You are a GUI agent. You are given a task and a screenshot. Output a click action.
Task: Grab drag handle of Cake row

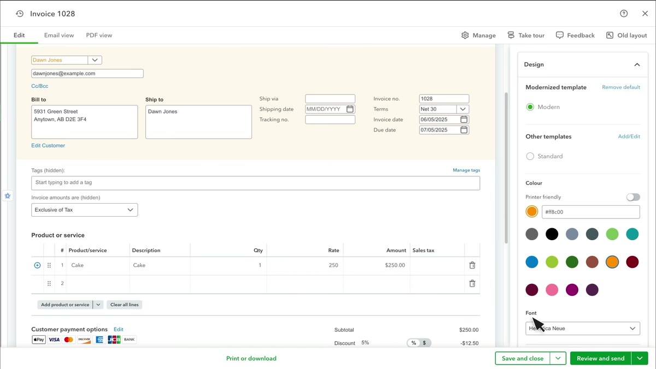click(x=49, y=265)
